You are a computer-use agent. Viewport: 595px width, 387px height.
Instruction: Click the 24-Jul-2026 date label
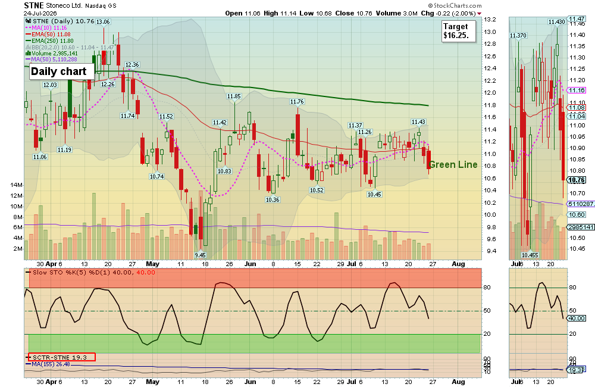point(40,13)
